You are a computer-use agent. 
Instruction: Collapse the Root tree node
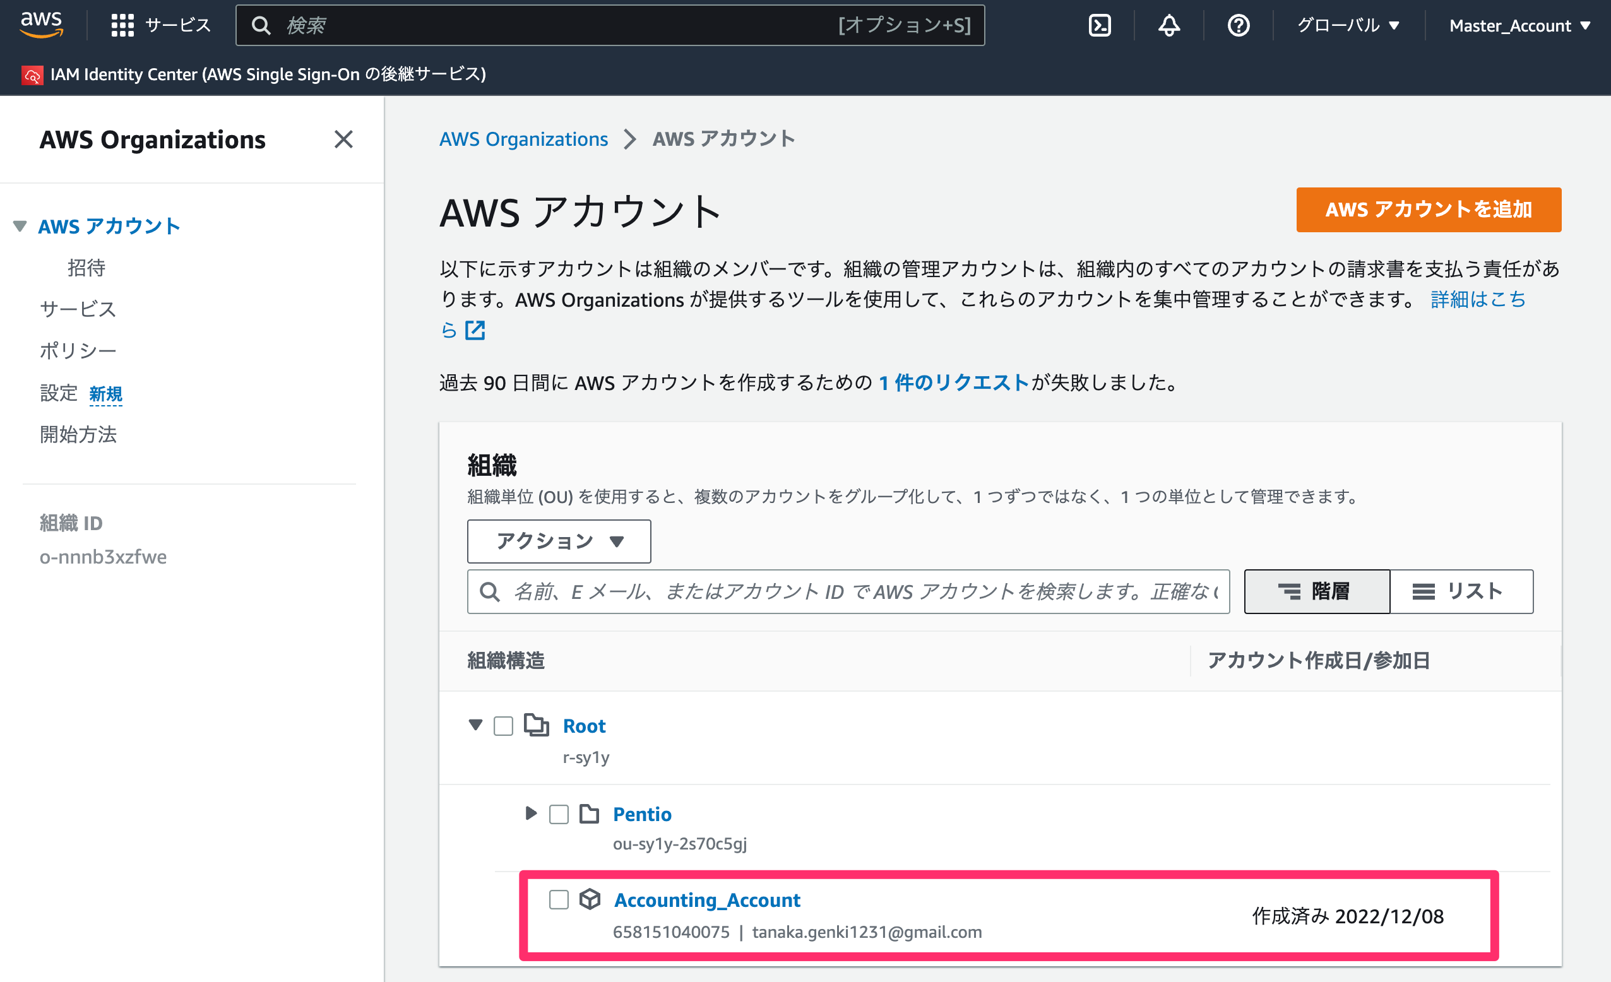click(475, 725)
